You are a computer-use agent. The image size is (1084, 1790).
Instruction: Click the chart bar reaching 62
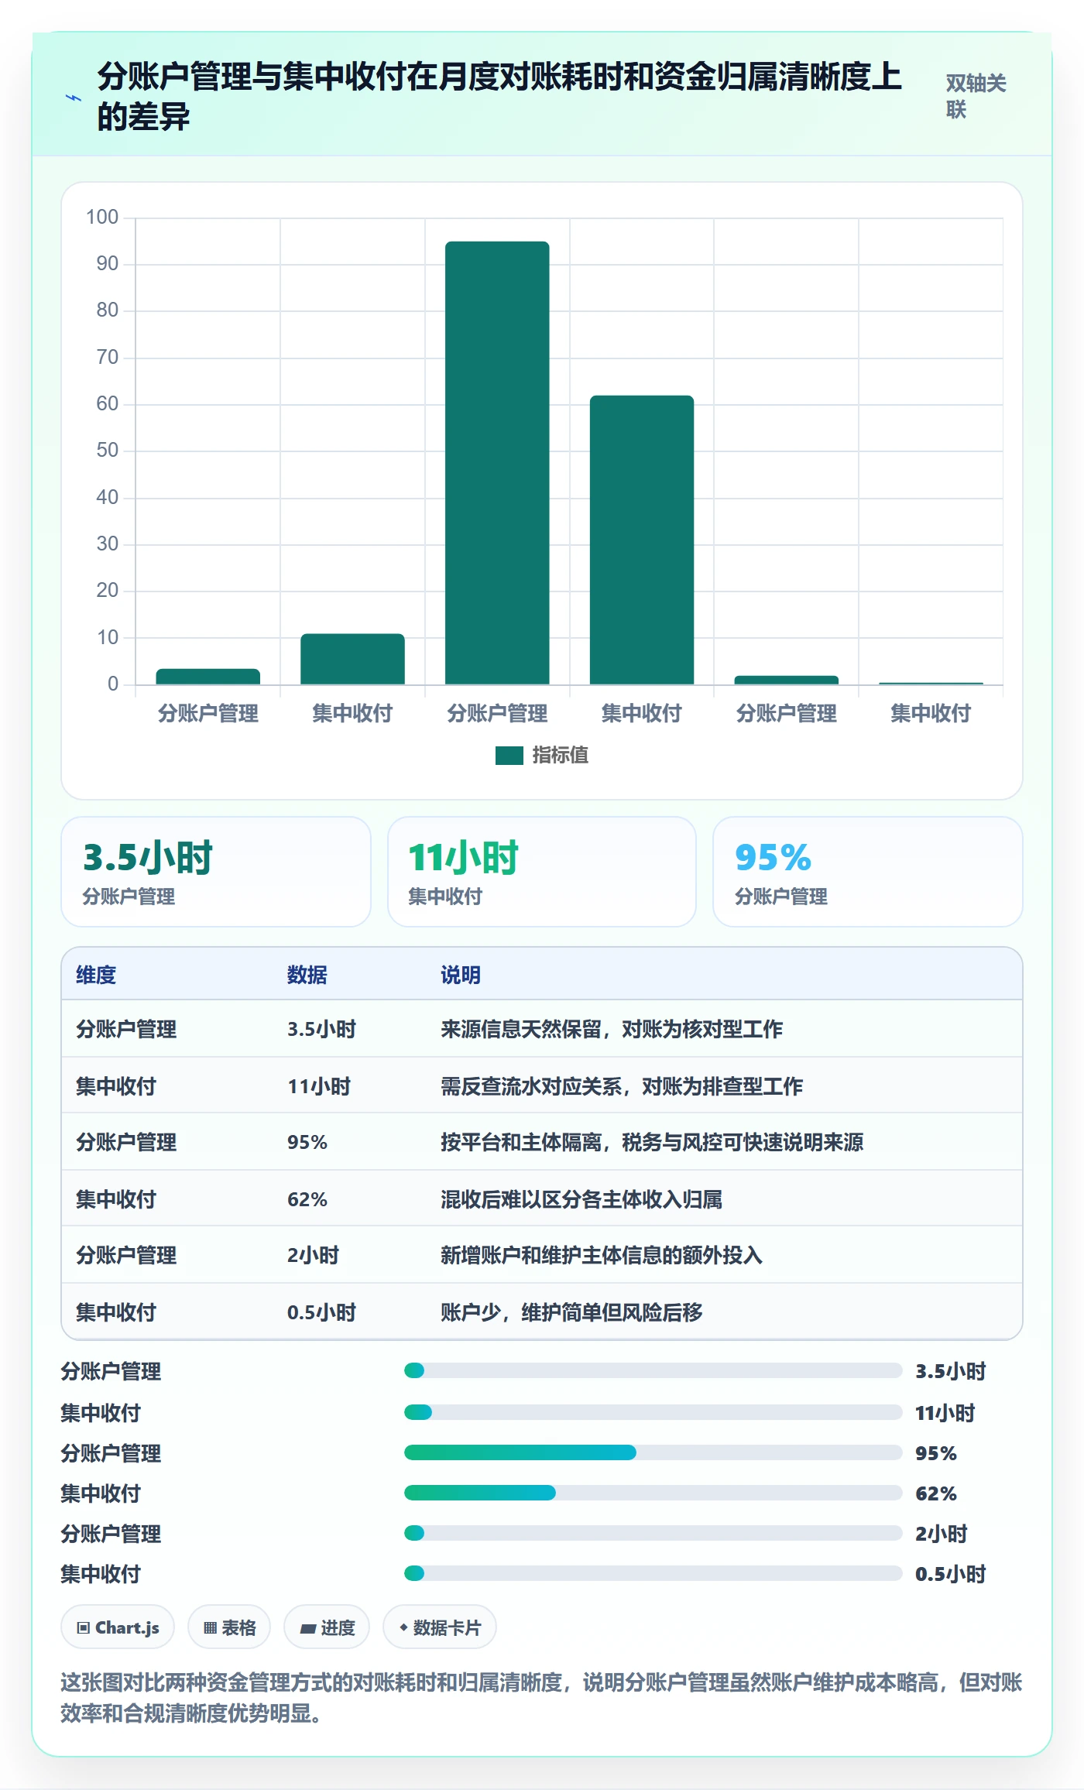pyautogui.click(x=642, y=540)
